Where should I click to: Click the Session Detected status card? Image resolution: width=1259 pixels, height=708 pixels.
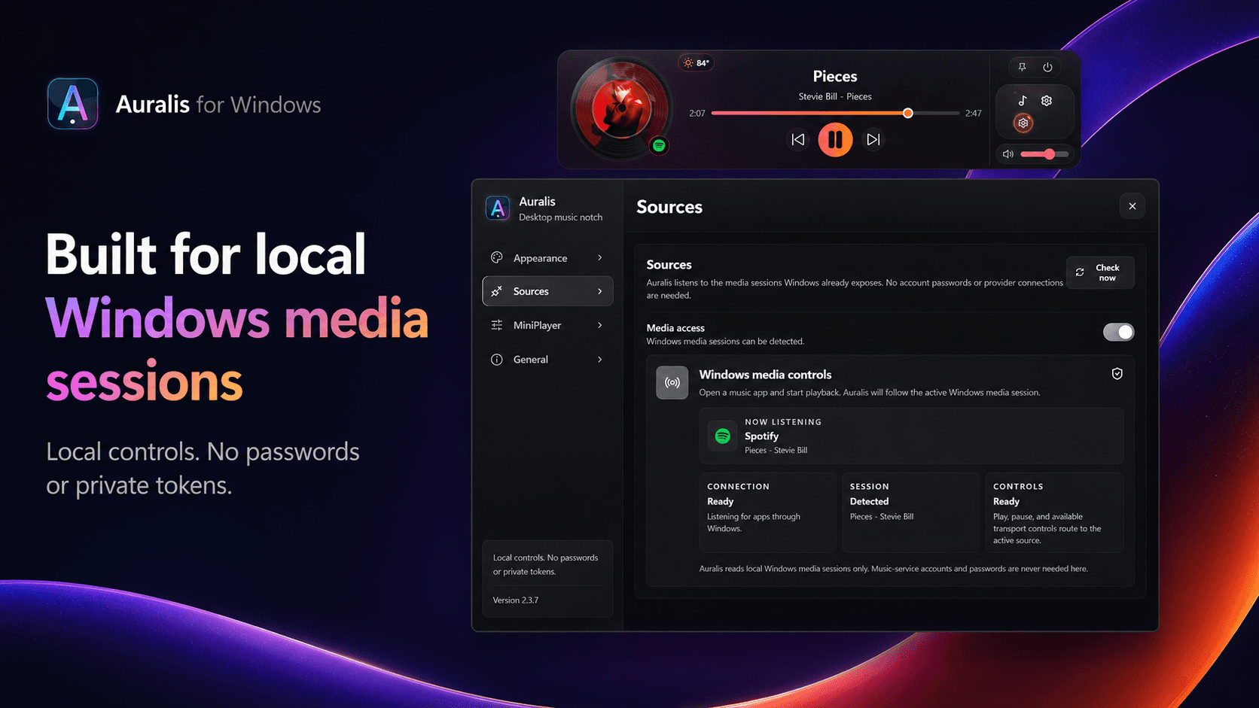[x=910, y=512]
